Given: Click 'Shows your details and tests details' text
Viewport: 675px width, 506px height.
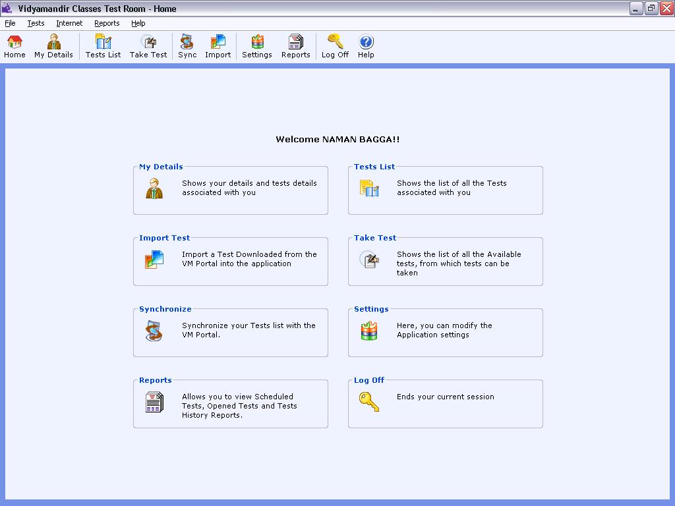Looking at the screenshot, I should pyautogui.click(x=249, y=183).
